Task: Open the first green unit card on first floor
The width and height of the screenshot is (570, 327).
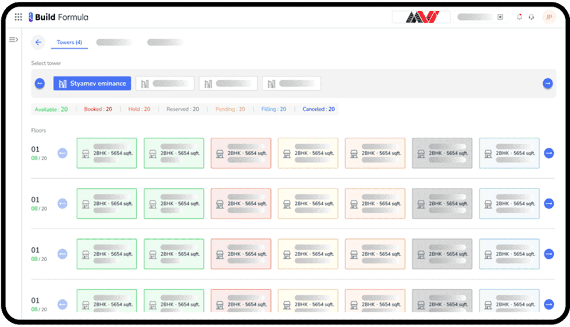Action: point(106,154)
